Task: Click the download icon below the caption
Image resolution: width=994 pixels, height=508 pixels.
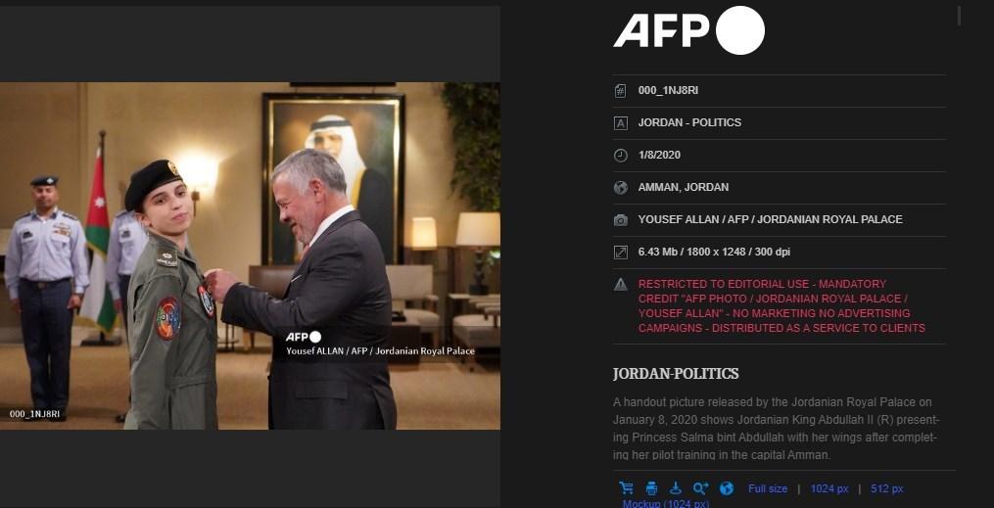Action: tap(676, 487)
